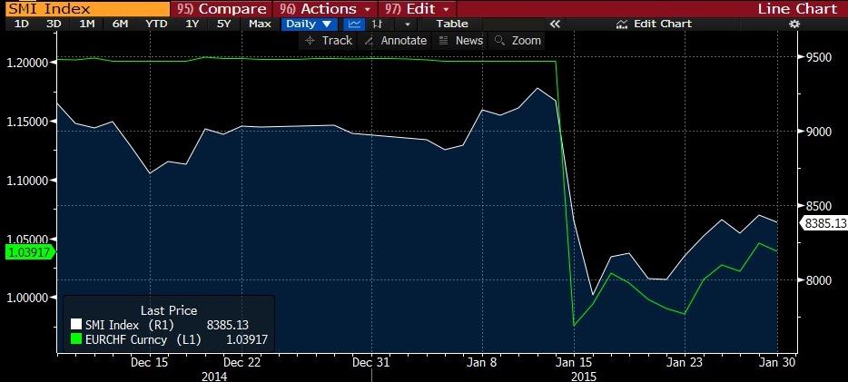This screenshot has height=382, width=848.
Task: Choose the 6M time range
Action: pyautogui.click(x=120, y=24)
